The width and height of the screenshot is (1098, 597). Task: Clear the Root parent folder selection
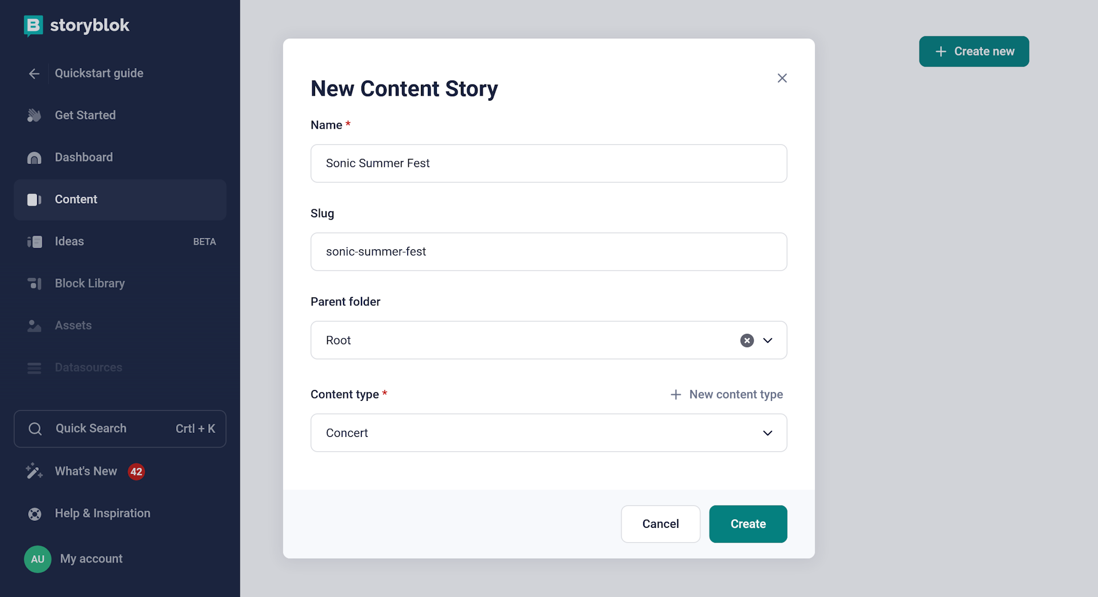[x=746, y=340]
